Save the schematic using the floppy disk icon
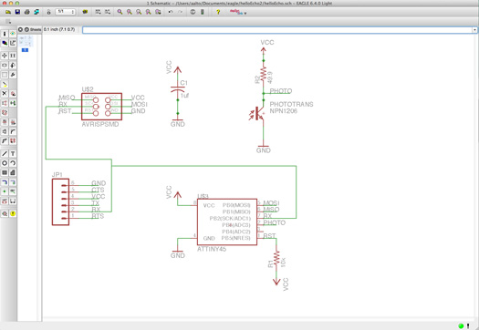Image resolution: width=479 pixels, height=330 pixels. click(17, 12)
